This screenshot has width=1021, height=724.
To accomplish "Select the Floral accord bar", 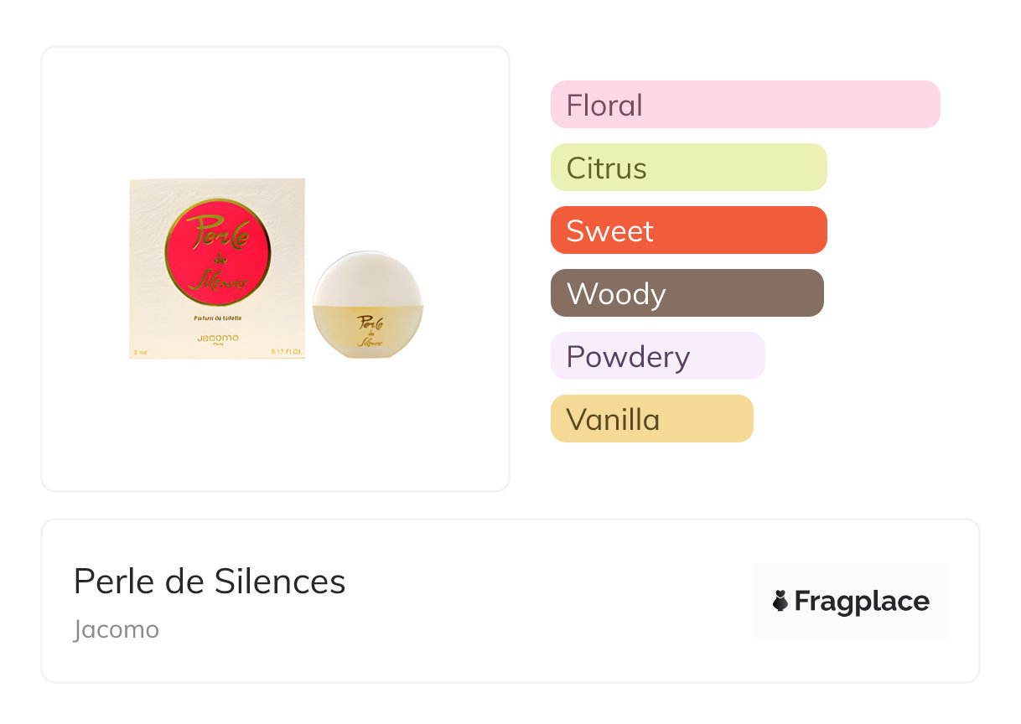I will [x=744, y=105].
